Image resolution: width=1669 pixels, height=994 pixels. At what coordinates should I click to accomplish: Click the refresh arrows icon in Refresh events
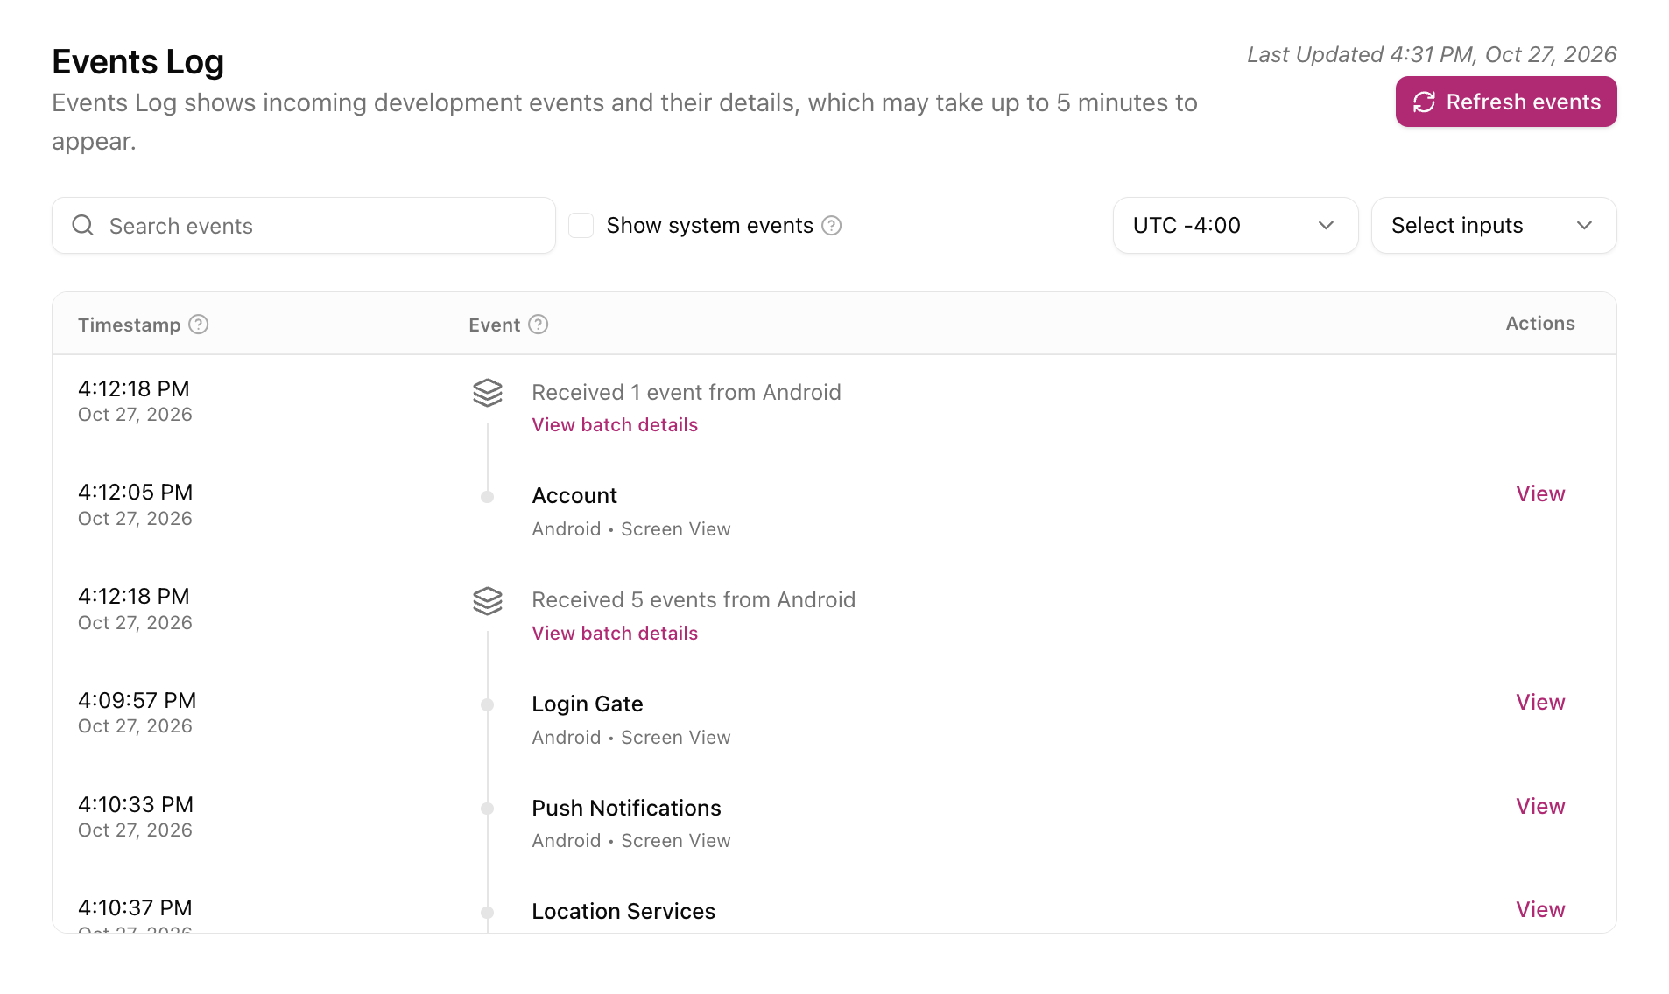tap(1424, 102)
